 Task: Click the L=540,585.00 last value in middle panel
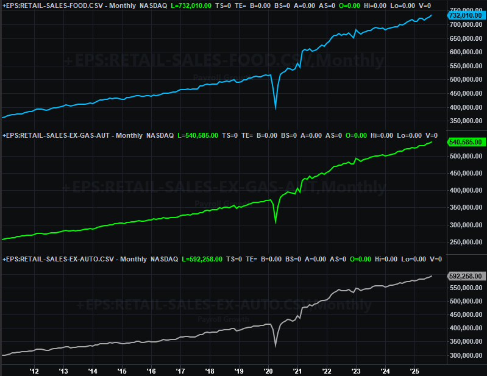point(197,135)
